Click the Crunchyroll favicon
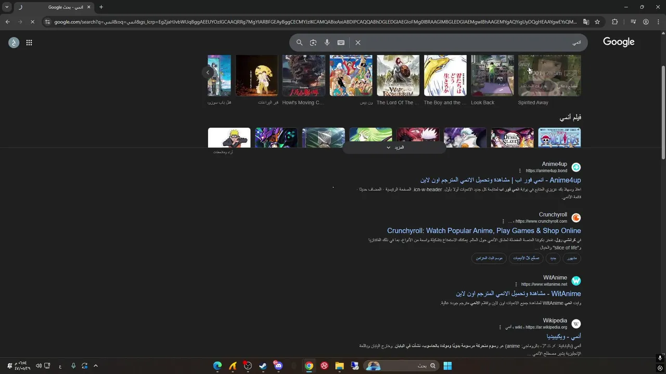Viewport: 666px width, 374px height. (x=576, y=218)
